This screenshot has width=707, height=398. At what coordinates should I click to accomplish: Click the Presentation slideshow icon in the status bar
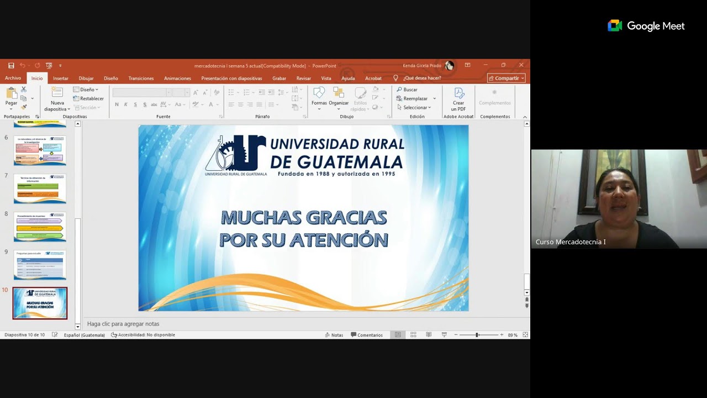(444, 335)
